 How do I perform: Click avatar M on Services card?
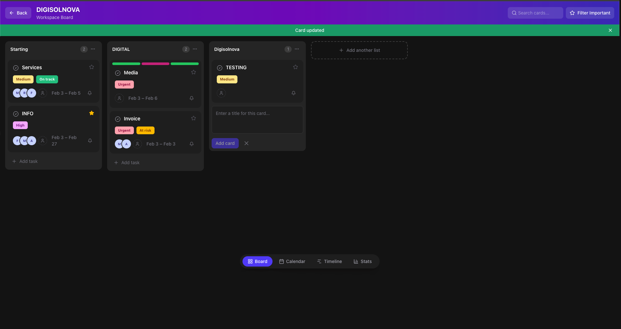[17, 93]
